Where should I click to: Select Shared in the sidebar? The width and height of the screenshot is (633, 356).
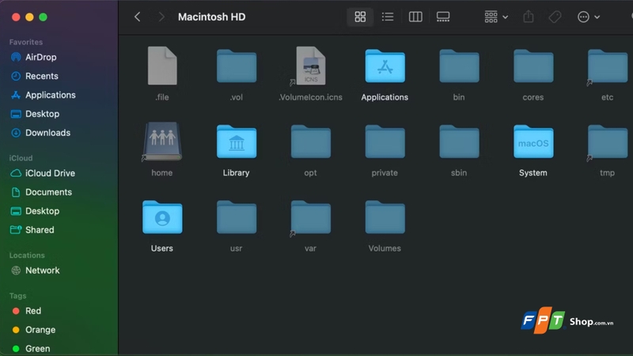(32, 229)
